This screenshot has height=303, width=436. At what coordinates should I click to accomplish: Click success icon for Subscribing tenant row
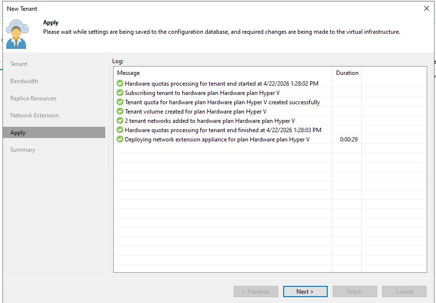click(x=120, y=93)
